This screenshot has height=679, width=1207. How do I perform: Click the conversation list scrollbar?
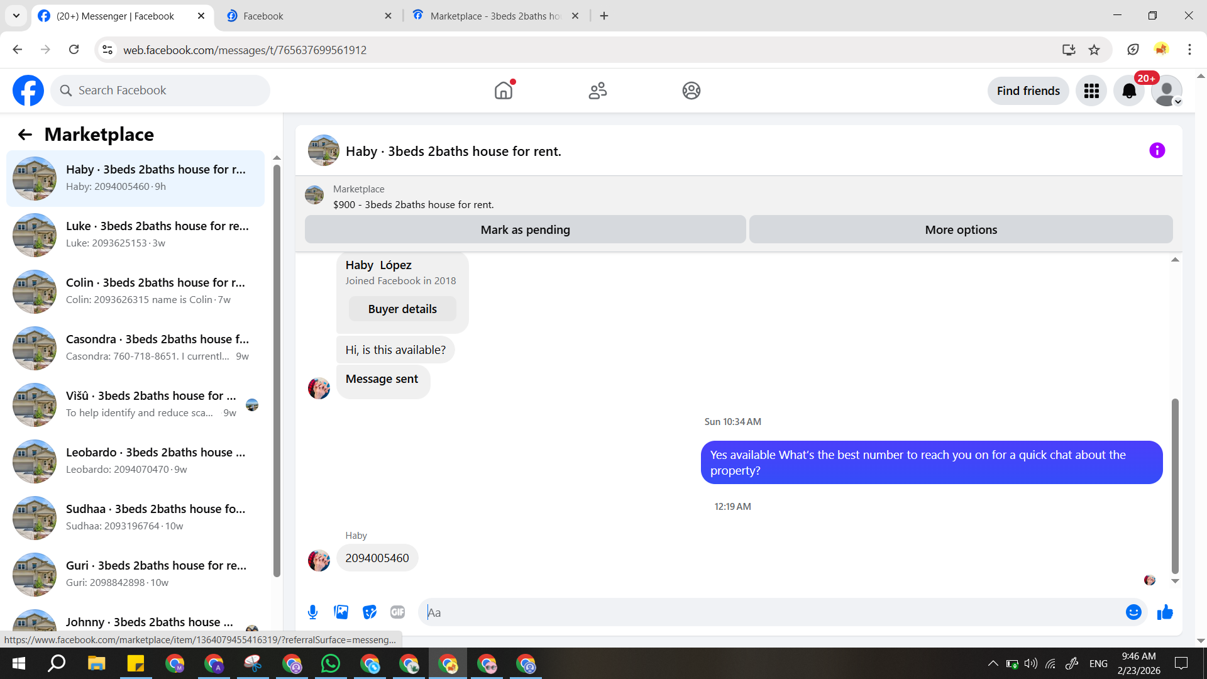pos(277,371)
